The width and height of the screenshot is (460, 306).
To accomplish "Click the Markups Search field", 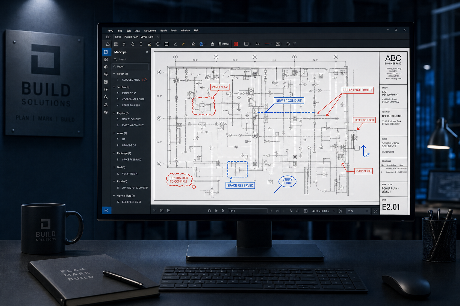I will 131,59.
